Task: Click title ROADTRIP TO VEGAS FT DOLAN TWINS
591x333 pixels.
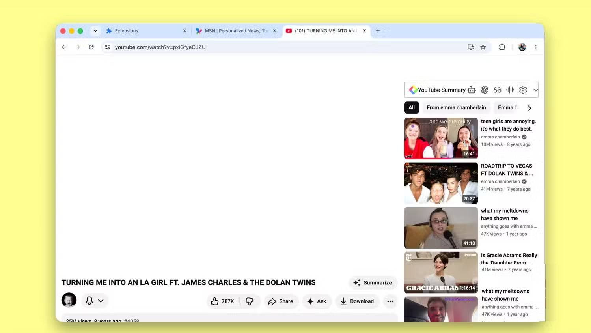Action: [507, 170]
